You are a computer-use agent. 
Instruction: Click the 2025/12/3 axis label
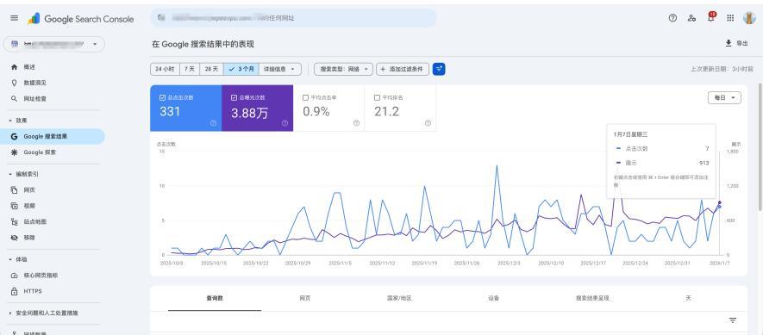[x=510, y=263]
